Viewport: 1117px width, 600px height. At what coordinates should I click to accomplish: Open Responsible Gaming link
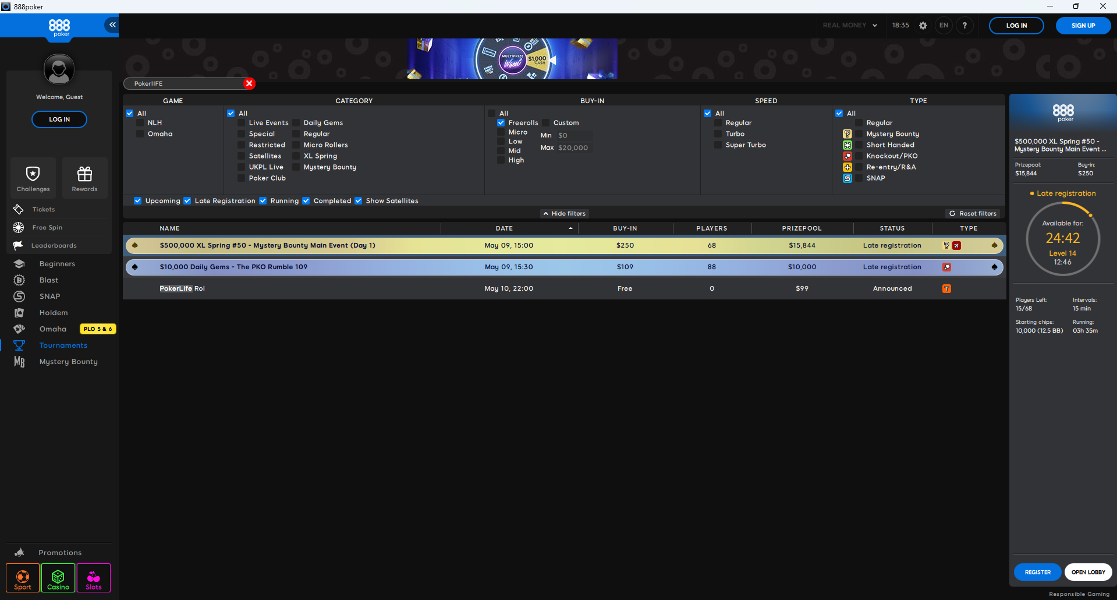[1079, 594]
